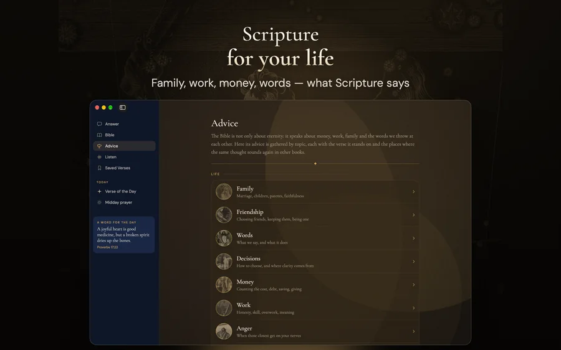Open the Words advice topic title
This screenshot has width=561, height=350.
click(245, 235)
